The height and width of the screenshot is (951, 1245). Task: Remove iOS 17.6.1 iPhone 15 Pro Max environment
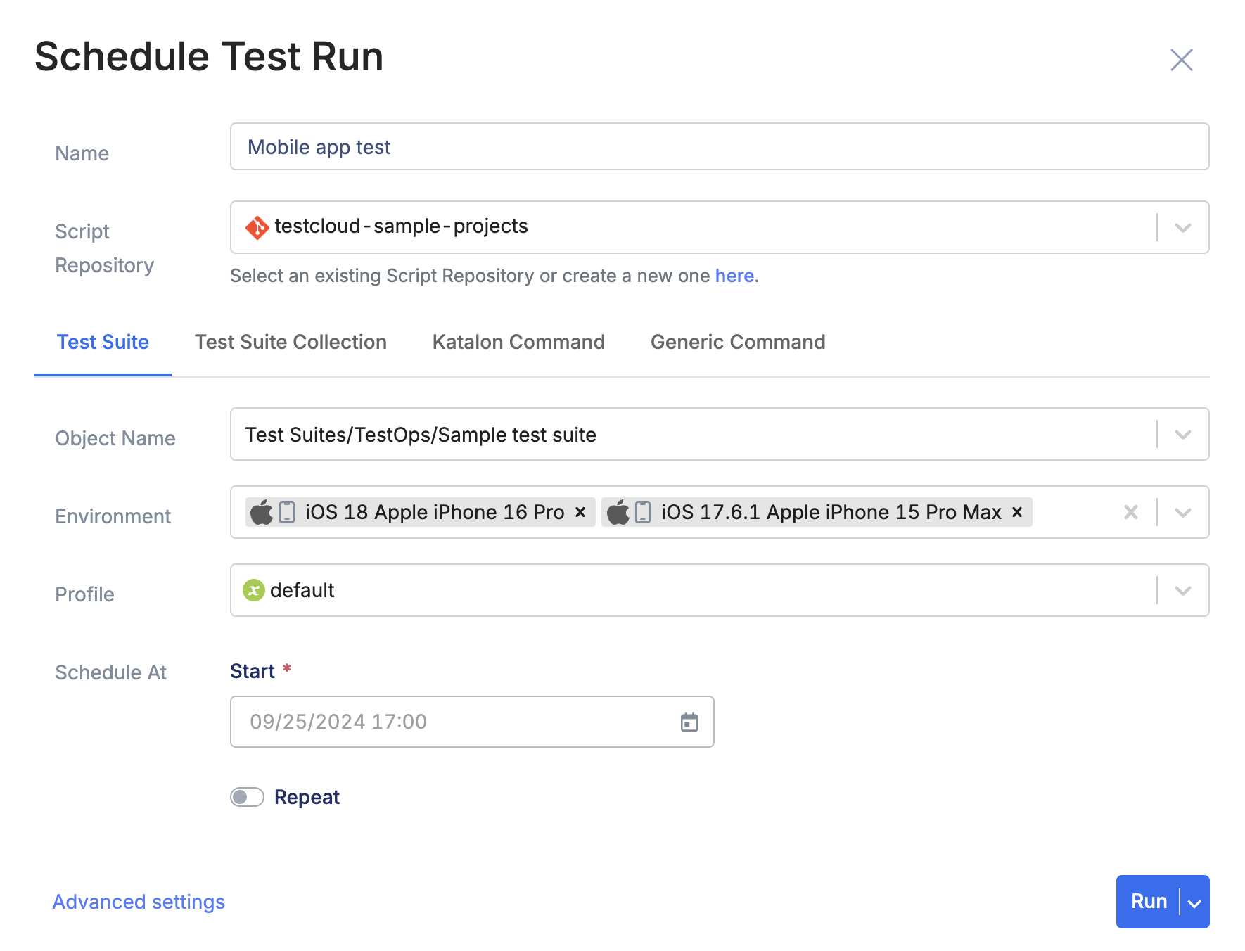point(1016,512)
